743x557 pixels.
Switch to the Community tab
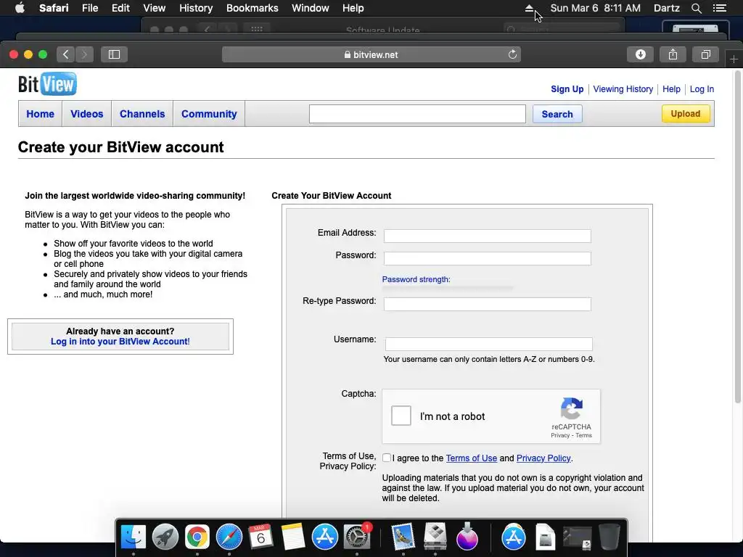pos(209,114)
